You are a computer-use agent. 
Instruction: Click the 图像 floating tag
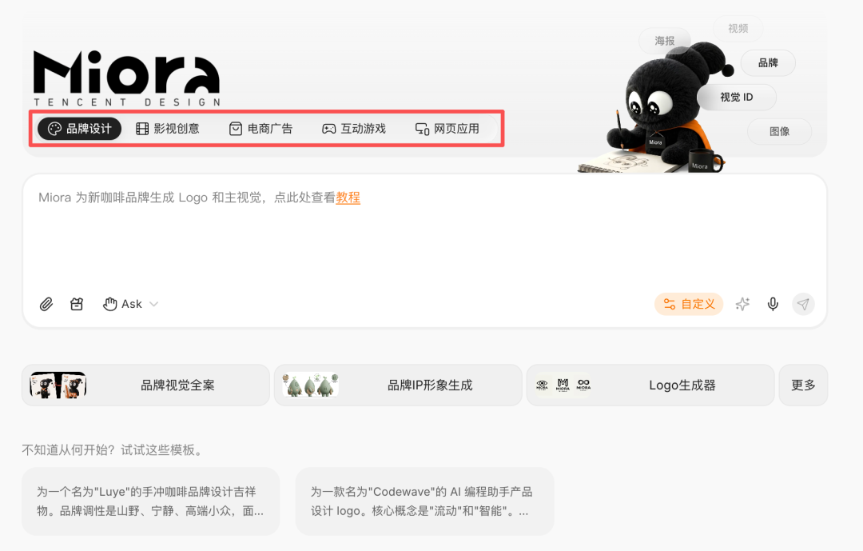779,131
